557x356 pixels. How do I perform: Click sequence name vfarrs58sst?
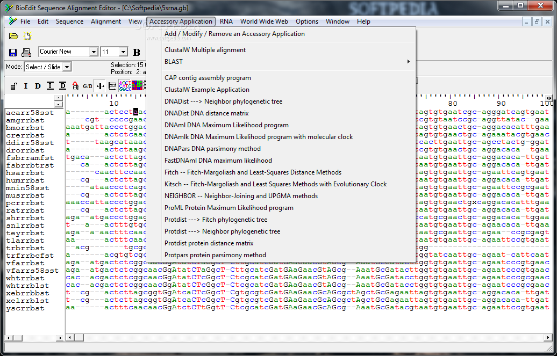pos(32,271)
